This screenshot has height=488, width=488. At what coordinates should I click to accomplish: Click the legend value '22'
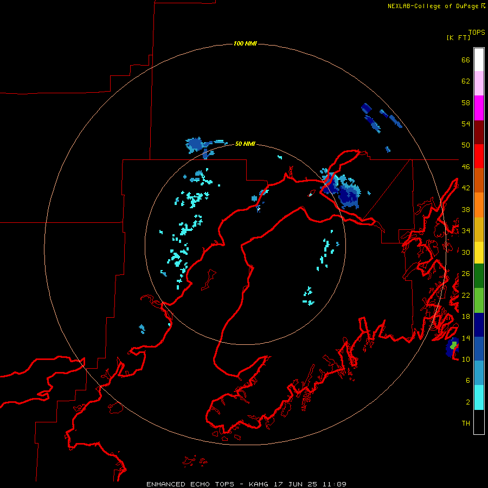point(466,295)
